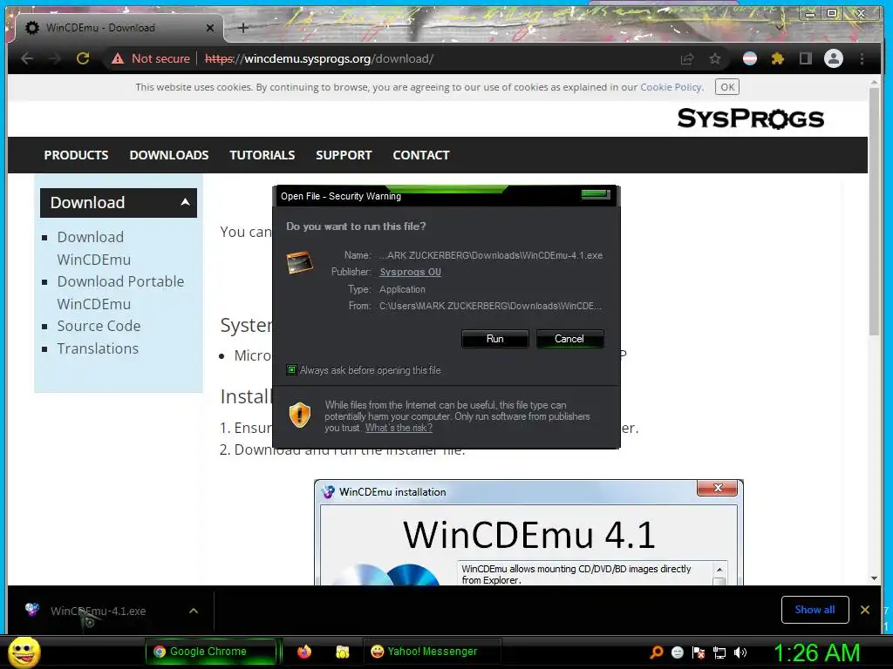
Task: Switch to the Google Chrome taskbar button
Action: [210, 652]
